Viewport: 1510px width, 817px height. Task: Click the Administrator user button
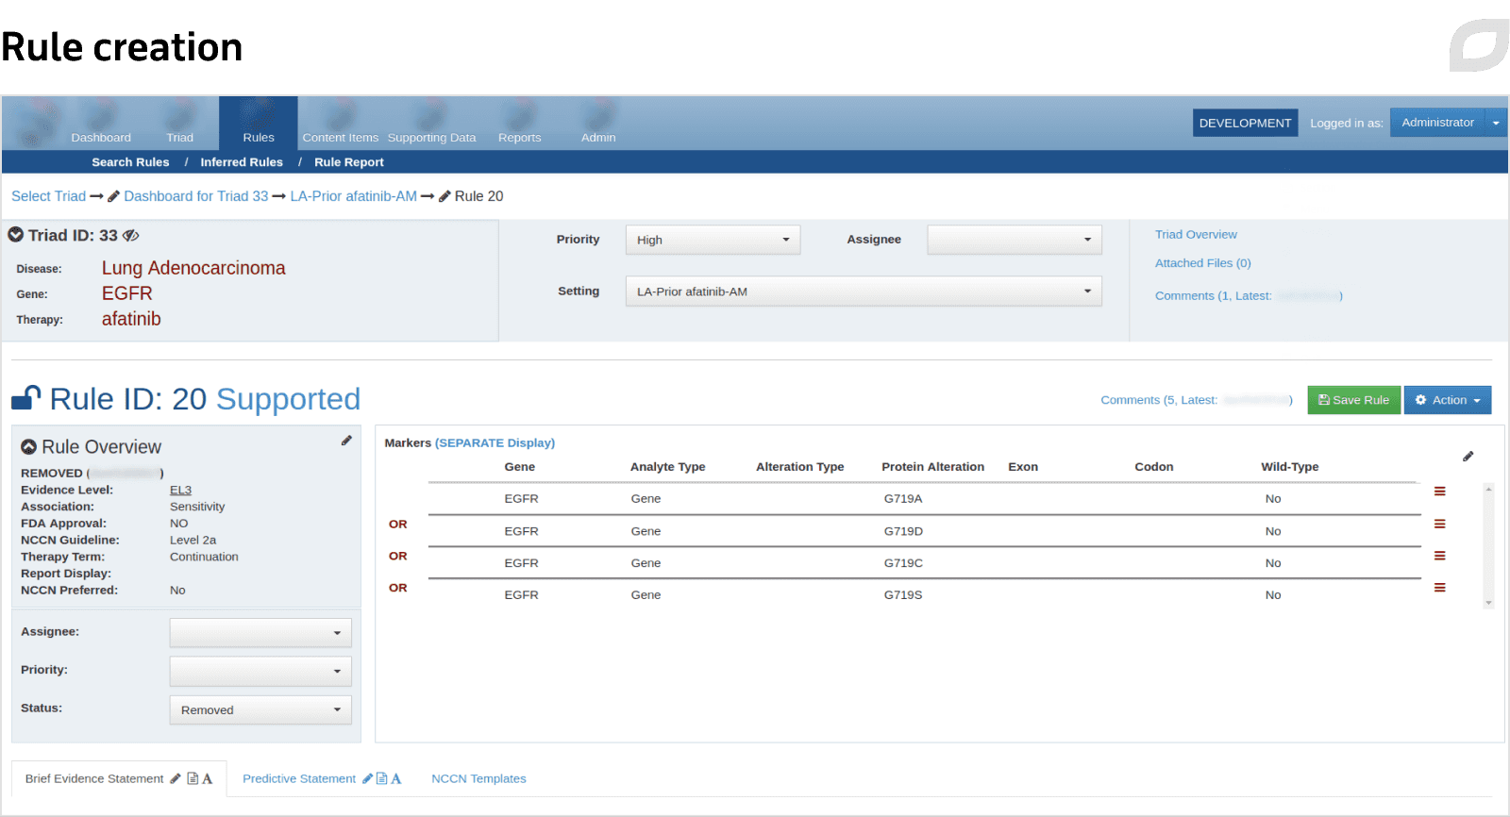click(x=1437, y=123)
